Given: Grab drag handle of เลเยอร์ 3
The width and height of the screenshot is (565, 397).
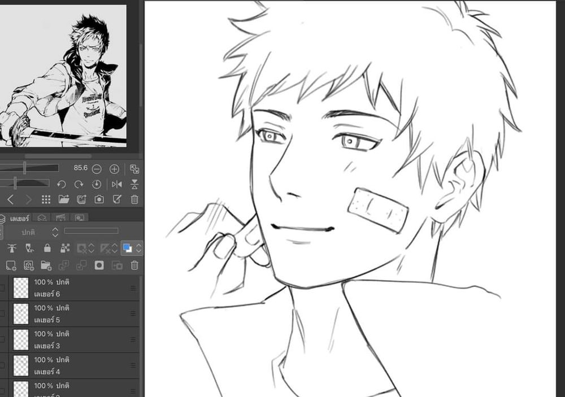Looking at the screenshot, I should pyautogui.click(x=133, y=340).
